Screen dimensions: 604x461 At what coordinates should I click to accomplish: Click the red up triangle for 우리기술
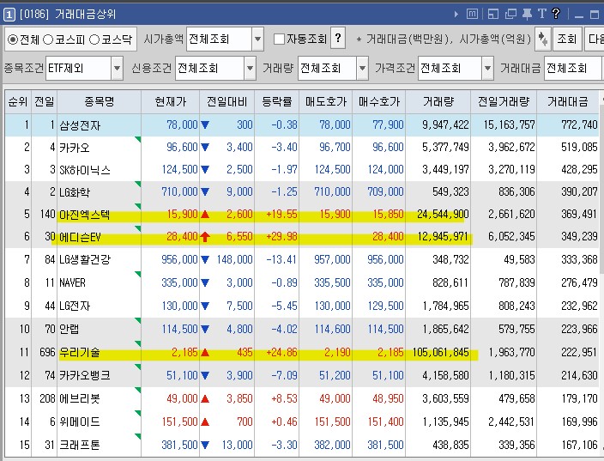pos(205,352)
